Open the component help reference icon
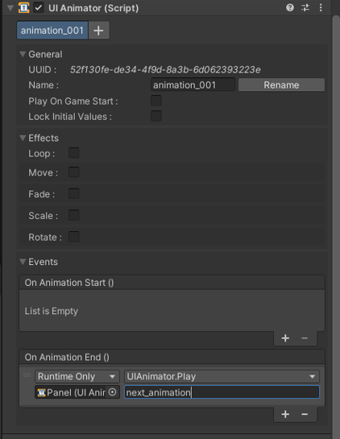340x439 pixels. pyautogui.click(x=290, y=7)
